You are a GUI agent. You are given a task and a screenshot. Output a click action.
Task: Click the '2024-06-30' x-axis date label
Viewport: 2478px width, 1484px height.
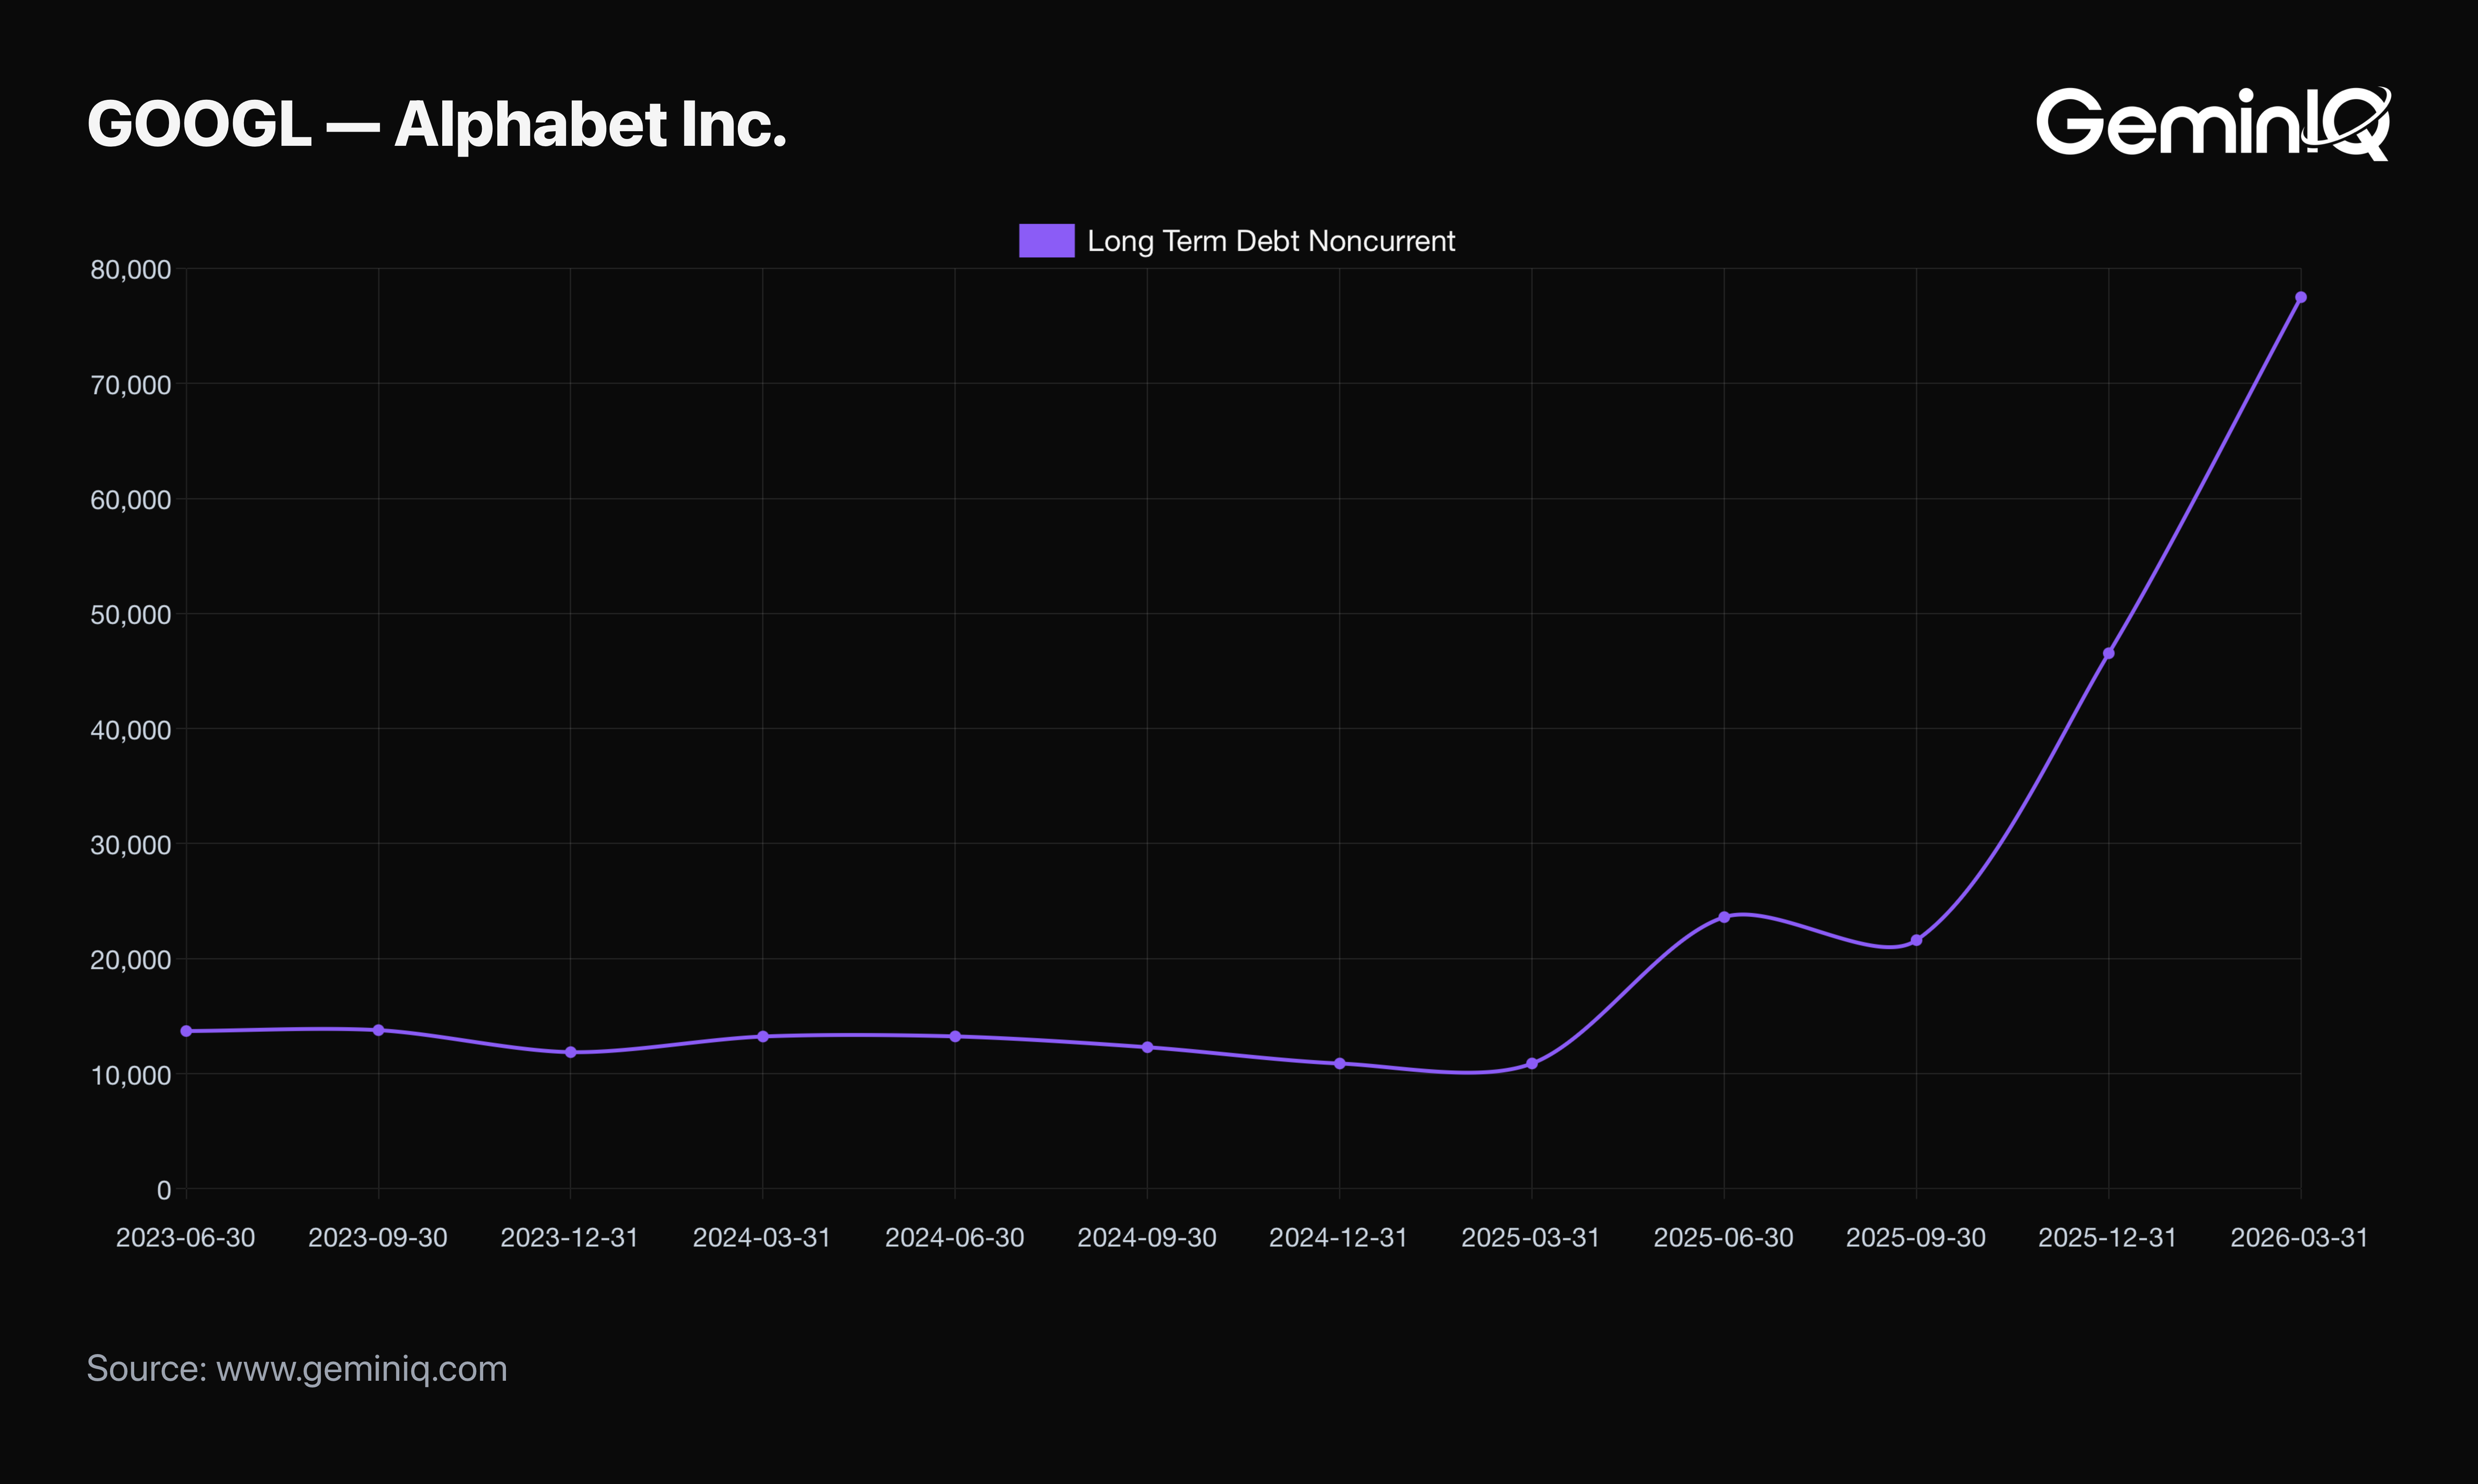coord(955,1238)
